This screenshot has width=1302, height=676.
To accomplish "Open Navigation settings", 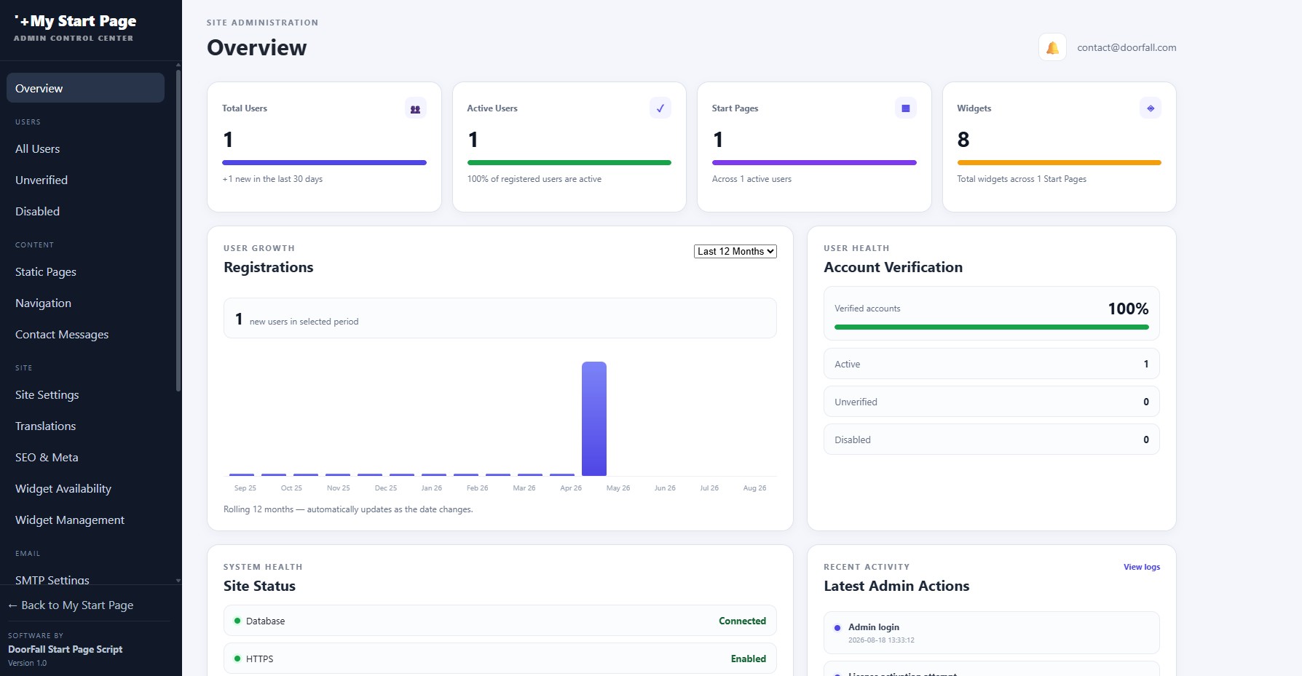I will click(85, 303).
